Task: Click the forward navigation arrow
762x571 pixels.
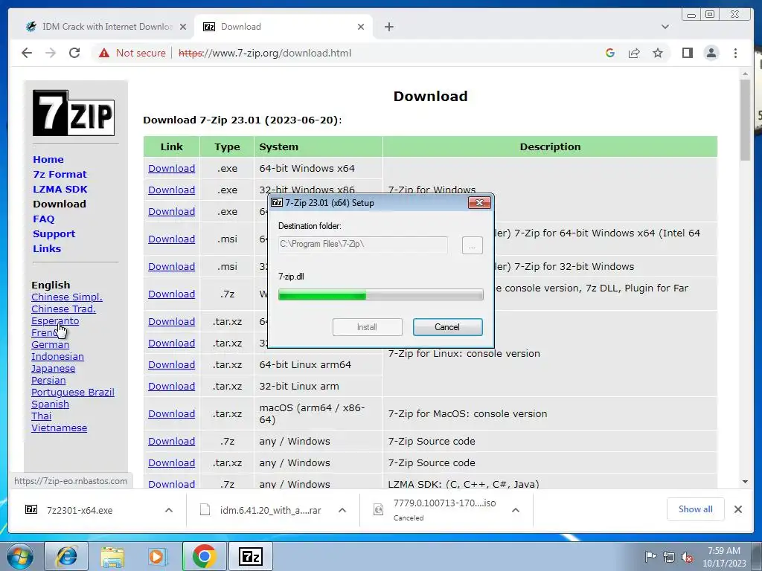Action: [51, 53]
